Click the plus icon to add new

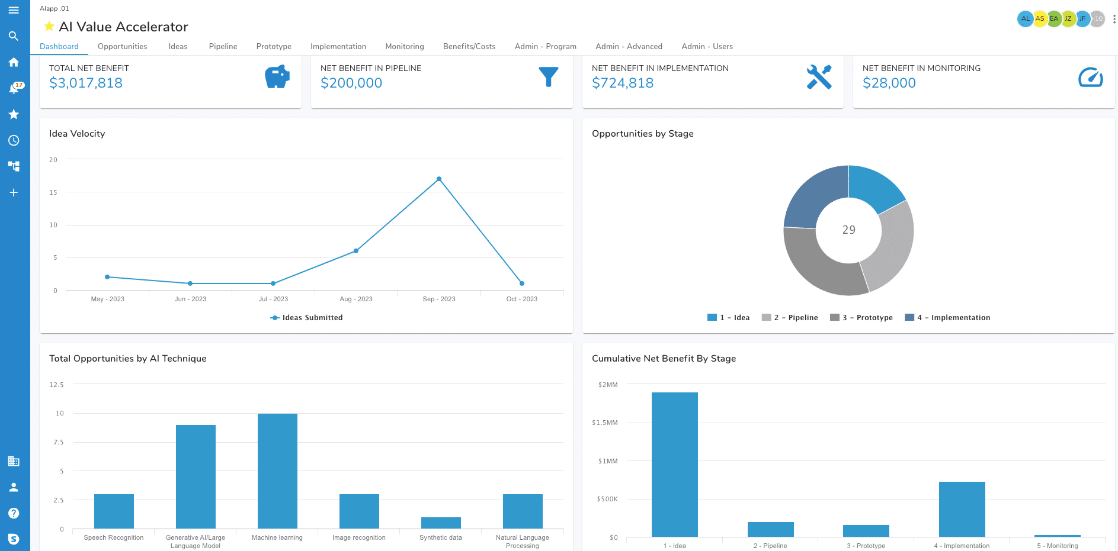point(14,192)
